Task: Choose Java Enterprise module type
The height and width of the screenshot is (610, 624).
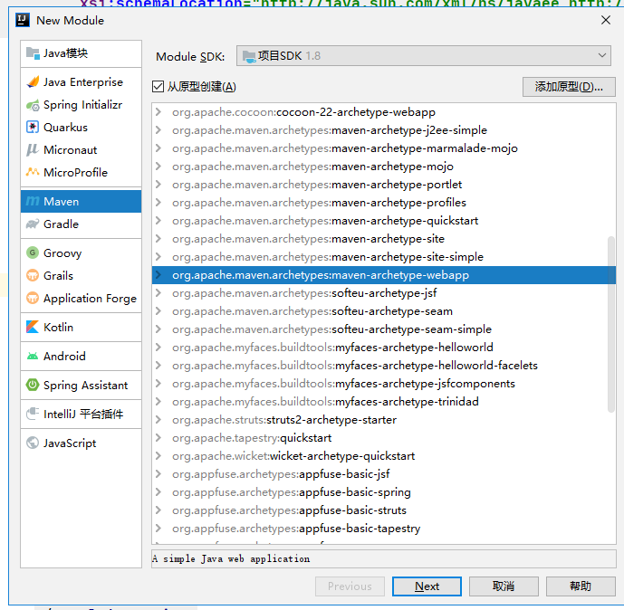Action: click(82, 82)
